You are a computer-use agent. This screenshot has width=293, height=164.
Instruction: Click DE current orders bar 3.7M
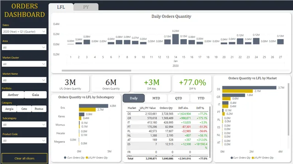[x=249, y=87]
